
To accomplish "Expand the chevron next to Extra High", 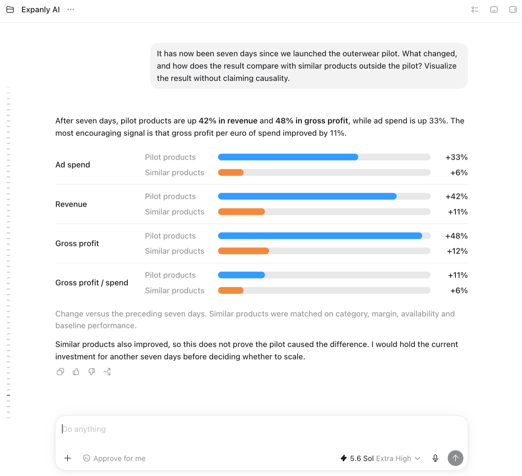I will [417, 458].
